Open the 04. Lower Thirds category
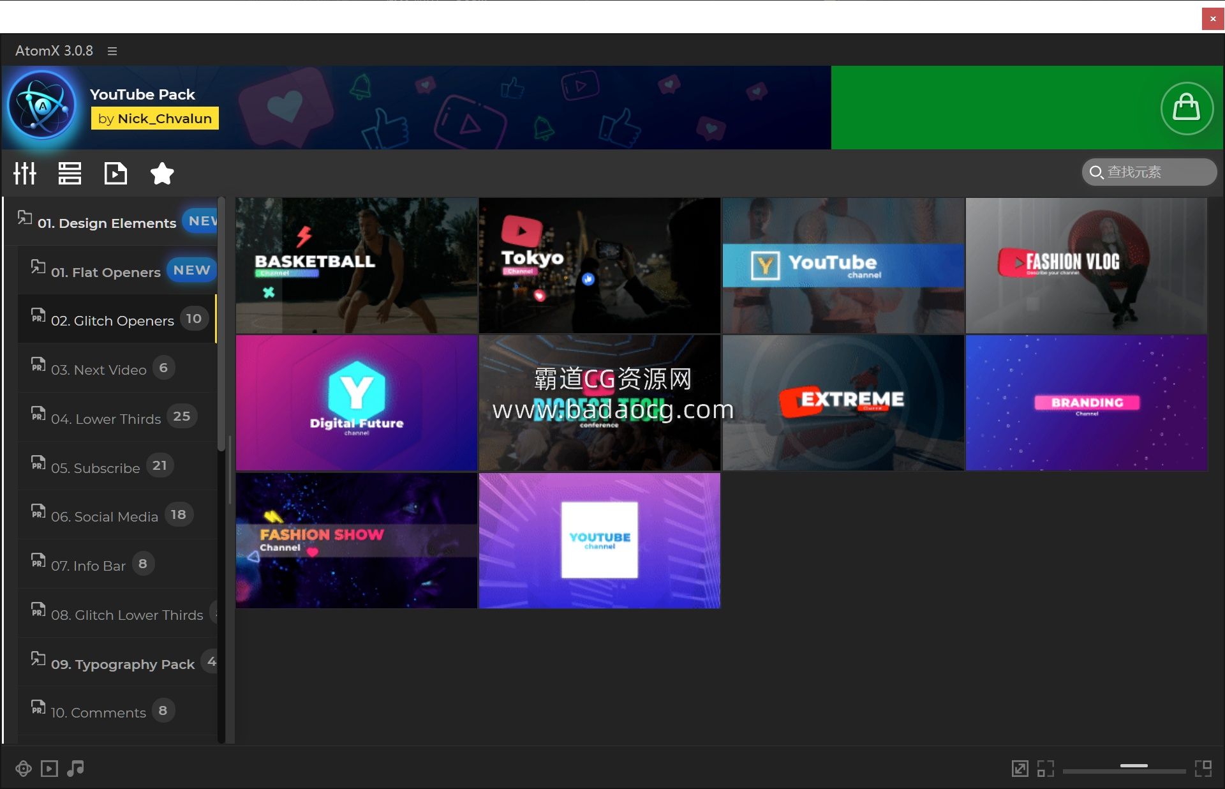Image resolution: width=1225 pixels, height=789 pixels. coord(117,417)
